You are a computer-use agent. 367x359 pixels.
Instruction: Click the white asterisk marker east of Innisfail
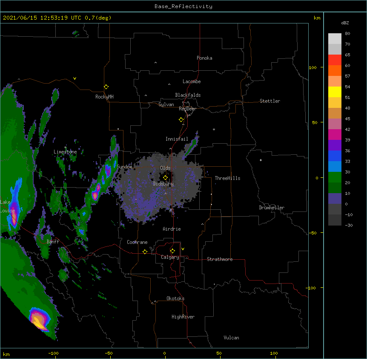214,130
